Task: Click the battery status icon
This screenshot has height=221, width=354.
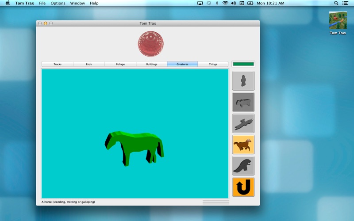Action: [250, 3]
